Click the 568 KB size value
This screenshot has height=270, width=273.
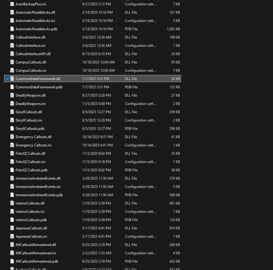coord(175,195)
